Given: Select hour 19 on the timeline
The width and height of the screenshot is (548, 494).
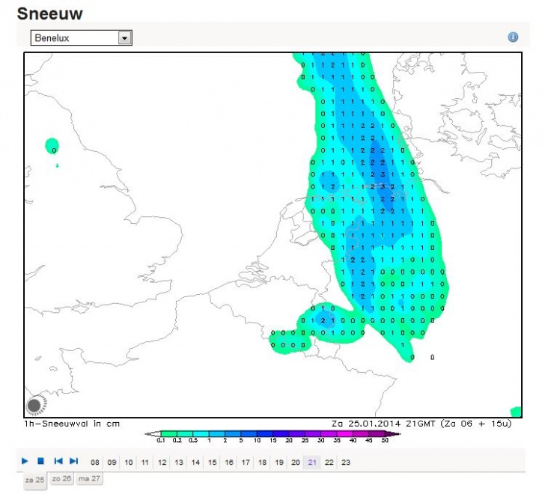Looking at the screenshot, I should click(279, 463).
